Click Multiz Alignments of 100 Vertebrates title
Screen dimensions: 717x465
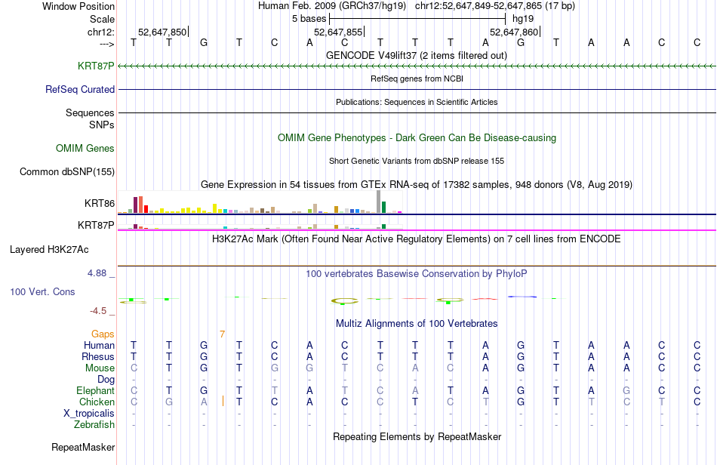point(417,323)
